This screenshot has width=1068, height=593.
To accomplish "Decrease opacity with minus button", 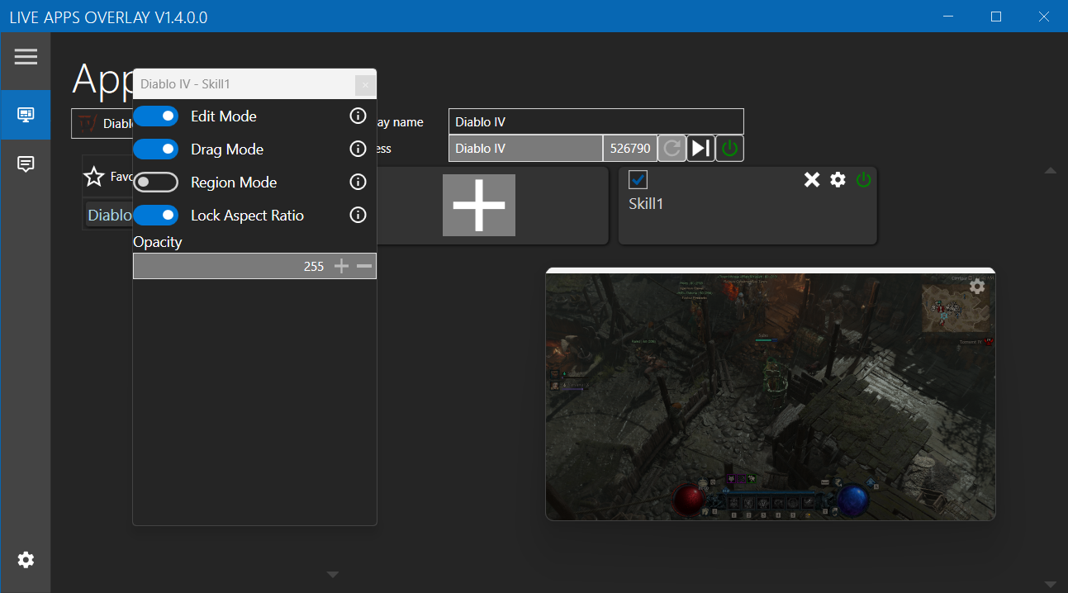I will 364,266.
